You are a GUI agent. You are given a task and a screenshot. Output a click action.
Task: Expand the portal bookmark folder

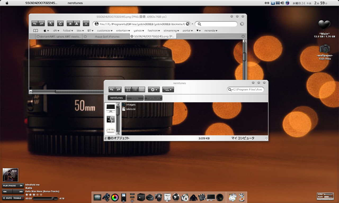click(x=188, y=31)
